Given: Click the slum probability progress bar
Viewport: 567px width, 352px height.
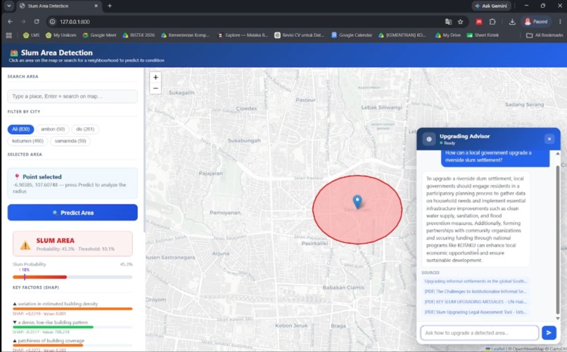Looking at the screenshot, I should point(72,277).
